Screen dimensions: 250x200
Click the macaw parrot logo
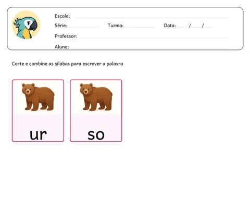click(x=26, y=25)
